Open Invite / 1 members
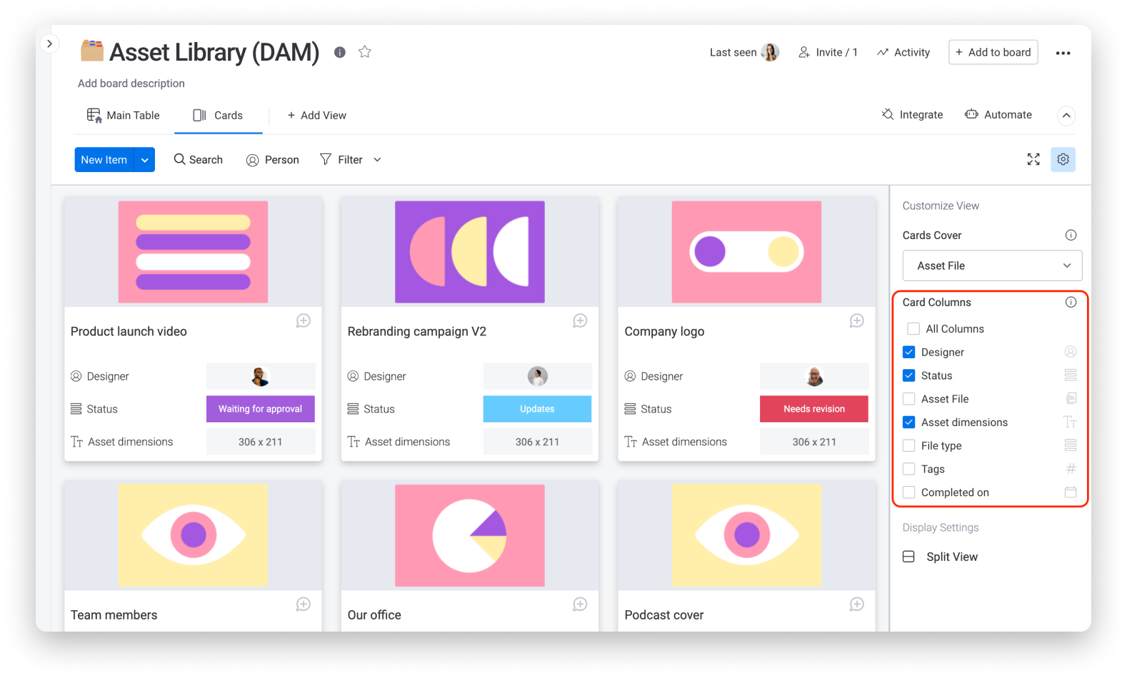The height and width of the screenshot is (678, 1127). coord(828,52)
